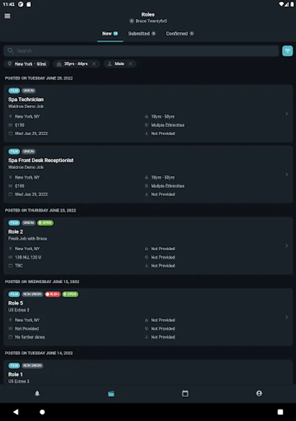Open the profile icon in bottom bar
The height and width of the screenshot is (421, 296).
[x=259, y=393]
